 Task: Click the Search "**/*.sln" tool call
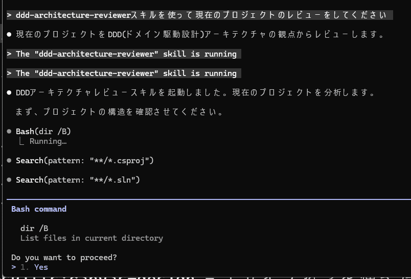[78, 180]
